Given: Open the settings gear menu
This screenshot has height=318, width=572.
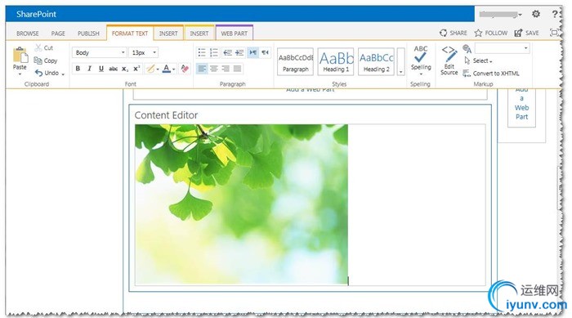Looking at the screenshot, I should (535, 14).
